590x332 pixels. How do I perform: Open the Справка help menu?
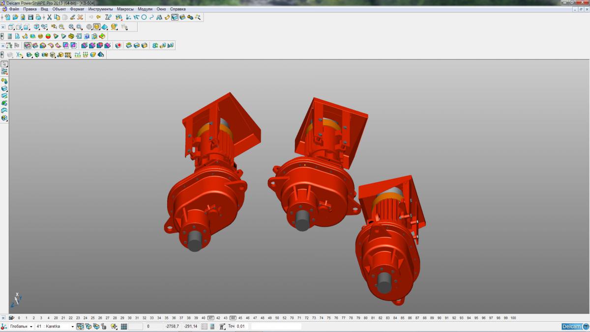pos(178,9)
